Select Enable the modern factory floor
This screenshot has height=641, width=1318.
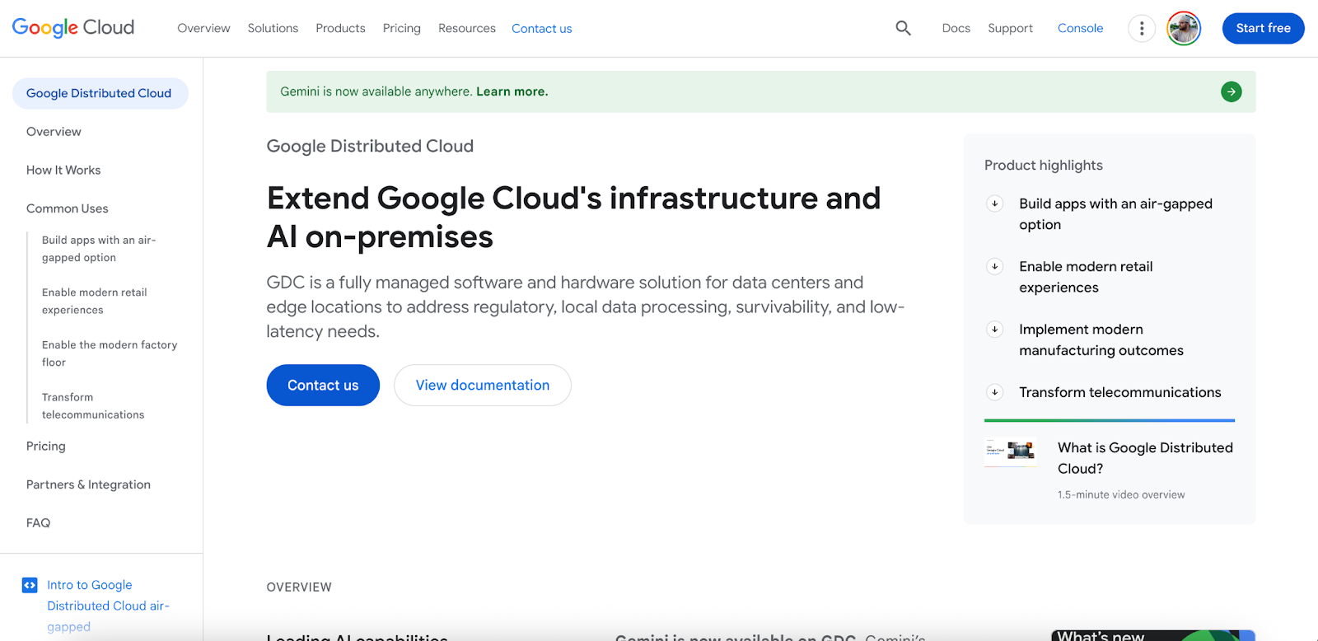(110, 353)
